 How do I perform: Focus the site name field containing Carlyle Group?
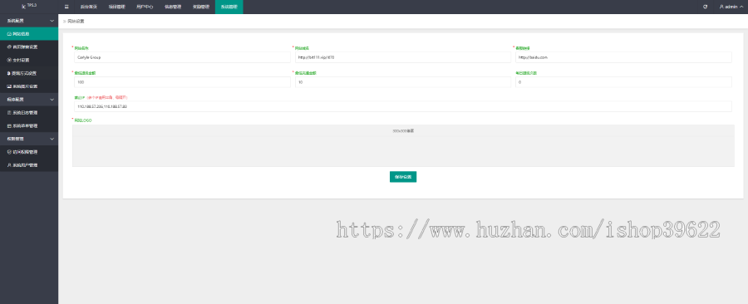pyautogui.click(x=182, y=57)
